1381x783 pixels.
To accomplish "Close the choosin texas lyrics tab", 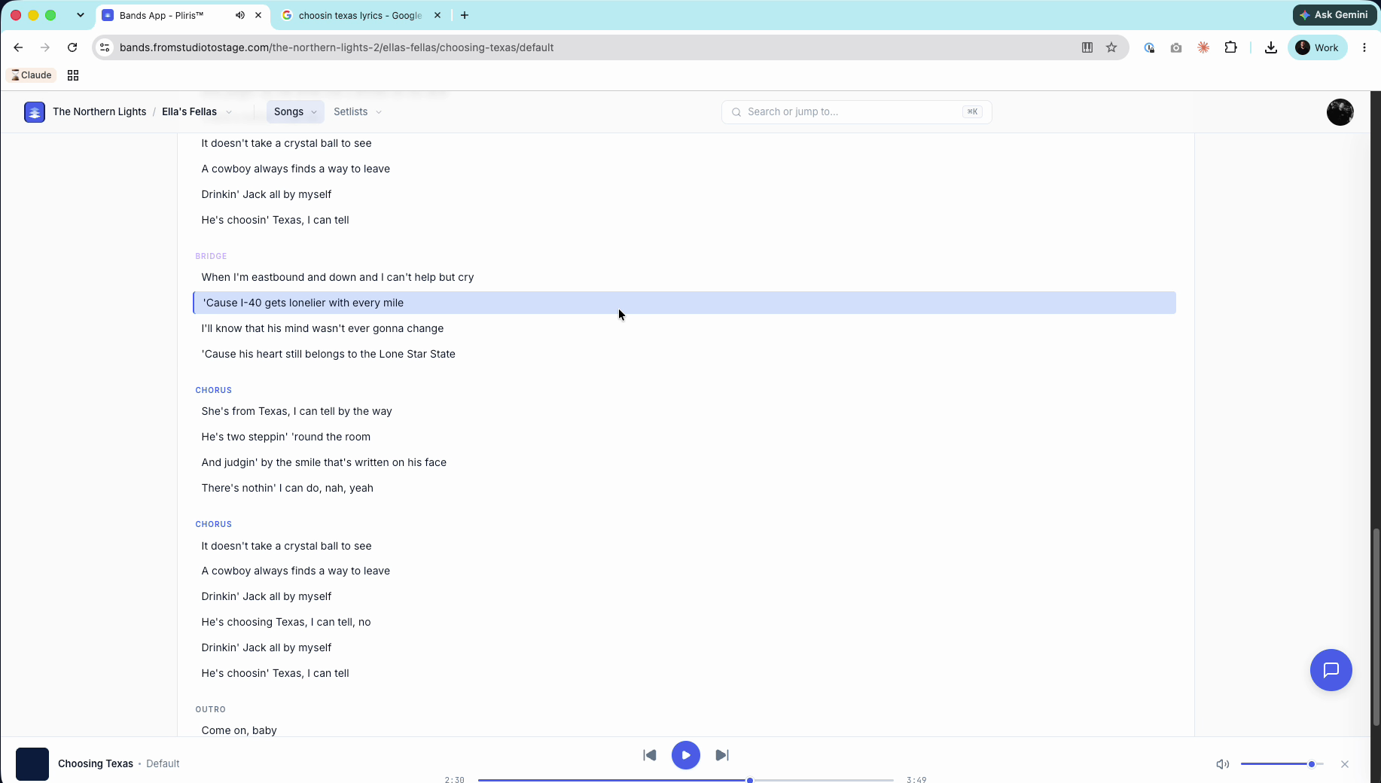I will click(x=437, y=15).
